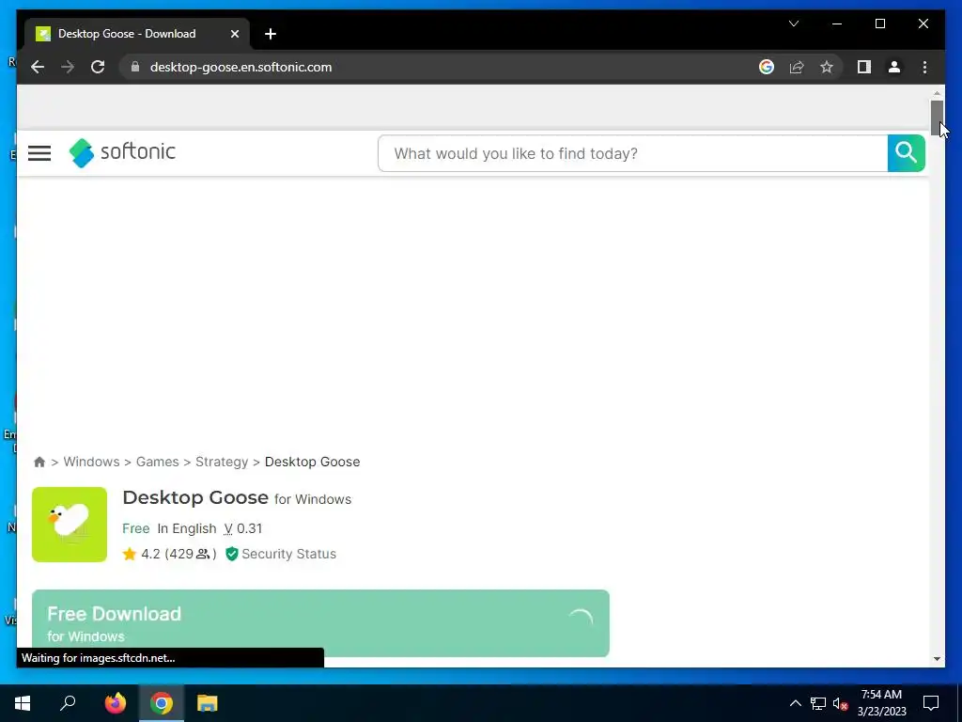The image size is (962, 722).
Task: Click the 'In English' language text
Action: tap(187, 528)
